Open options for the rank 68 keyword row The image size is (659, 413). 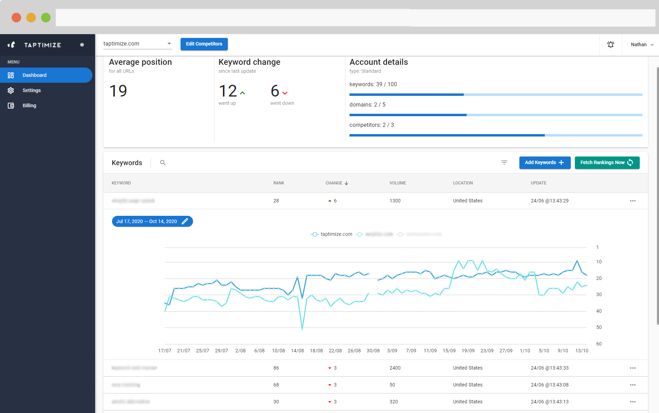click(x=633, y=385)
